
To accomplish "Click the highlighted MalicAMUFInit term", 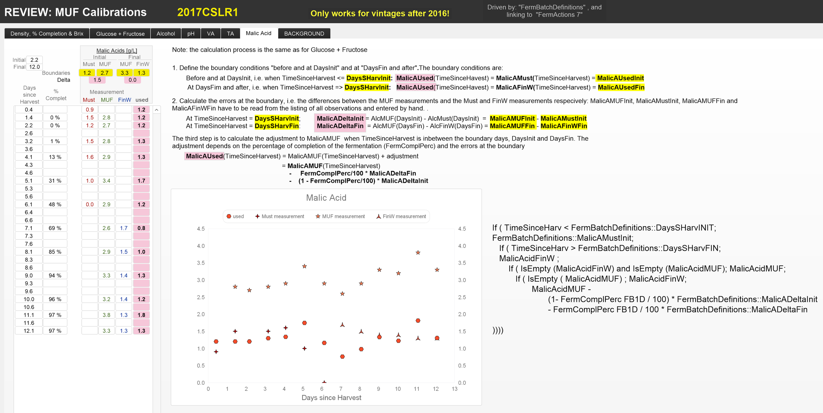I will point(512,119).
